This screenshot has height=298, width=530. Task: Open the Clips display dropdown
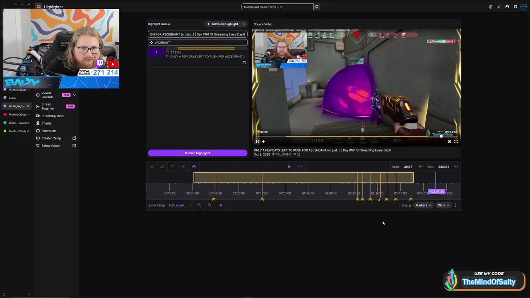(443, 205)
